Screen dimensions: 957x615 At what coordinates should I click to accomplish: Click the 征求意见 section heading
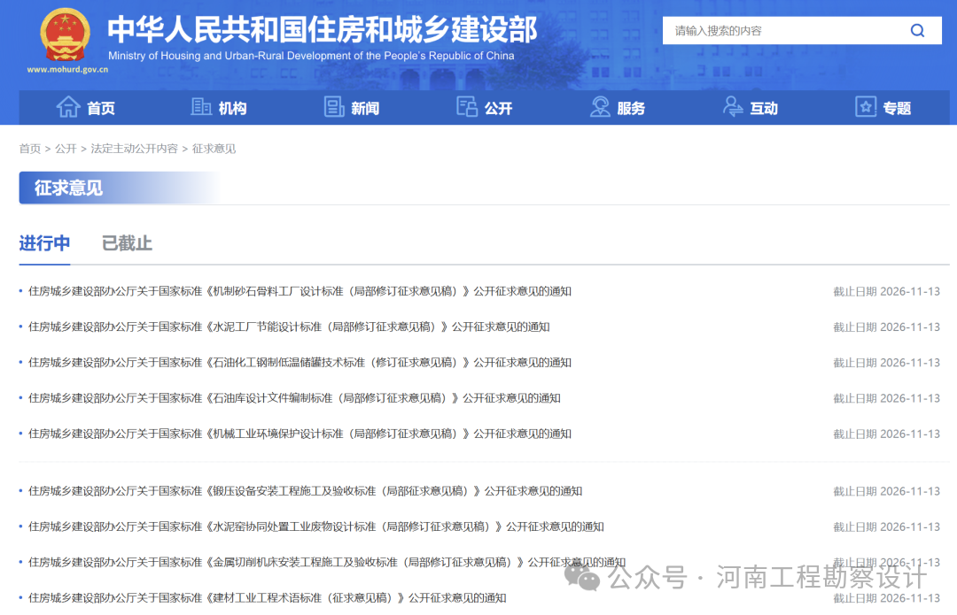(x=68, y=188)
